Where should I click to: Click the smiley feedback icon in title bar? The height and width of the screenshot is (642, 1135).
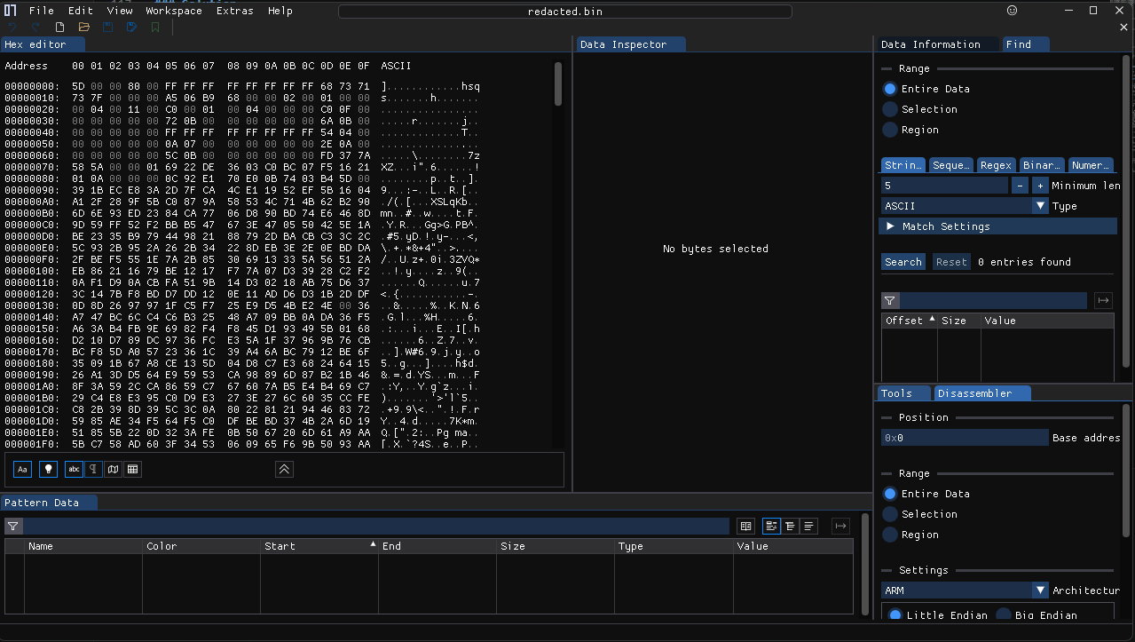click(x=1013, y=11)
